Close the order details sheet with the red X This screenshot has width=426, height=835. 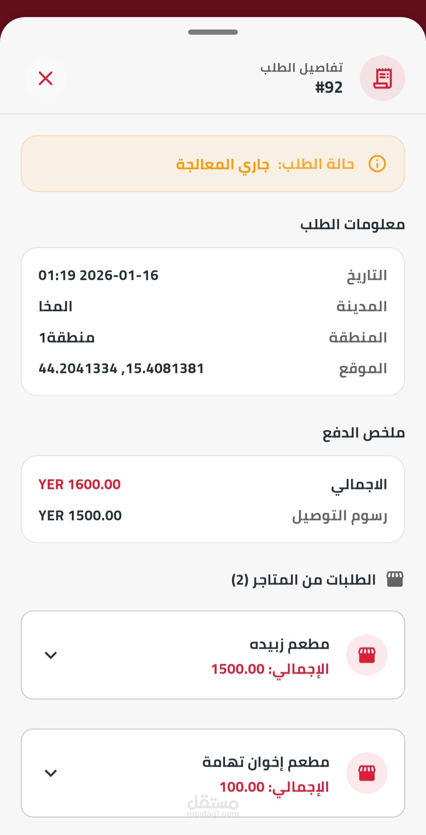(46, 78)
